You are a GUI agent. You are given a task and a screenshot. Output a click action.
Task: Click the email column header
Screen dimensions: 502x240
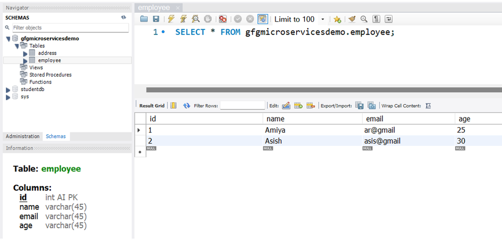(408, 119)
